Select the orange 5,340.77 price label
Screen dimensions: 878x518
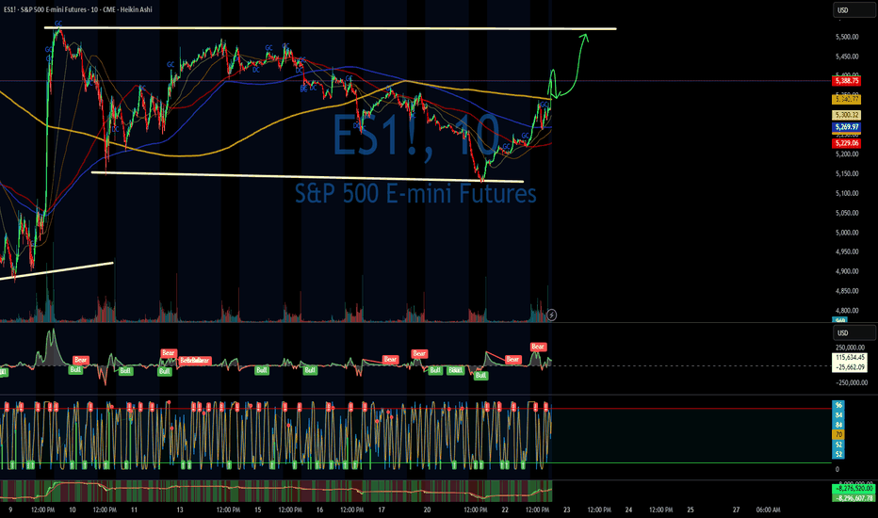(847, 99)
